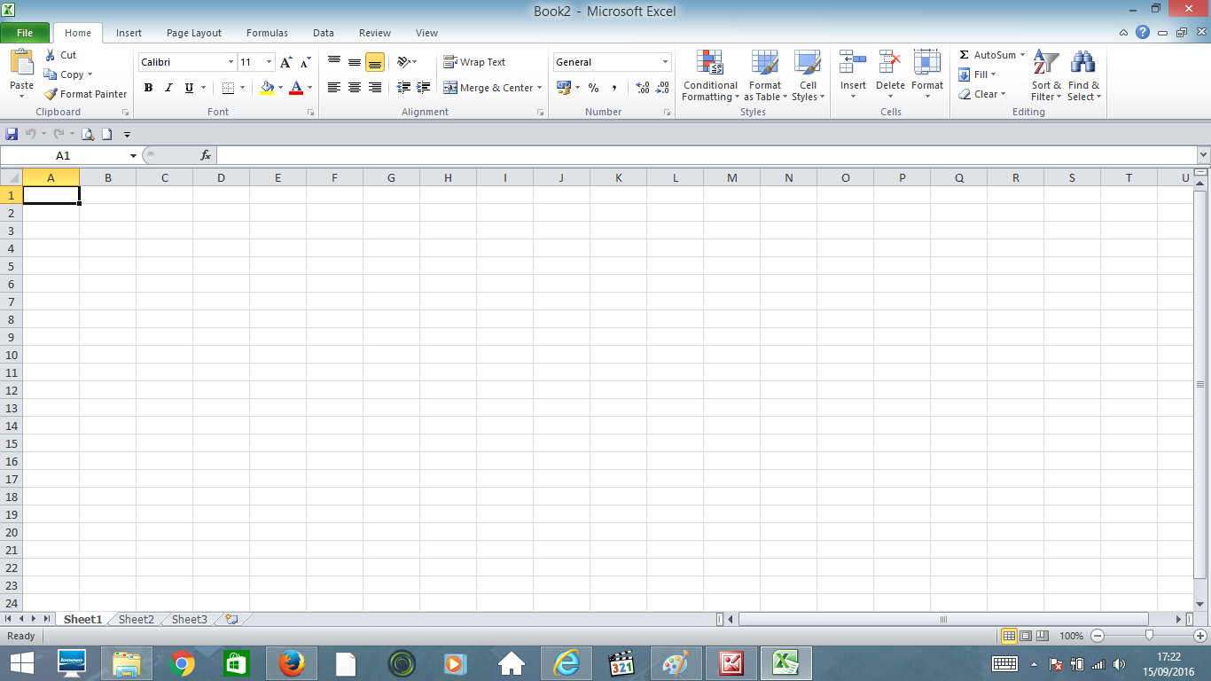
Task: Open Conditional Formatting options
Action: click(x=709, y=76)
